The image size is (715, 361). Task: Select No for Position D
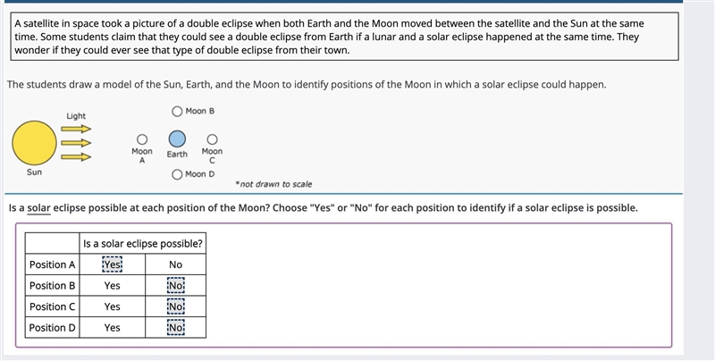pyautogui.click(x=175, y=327)
